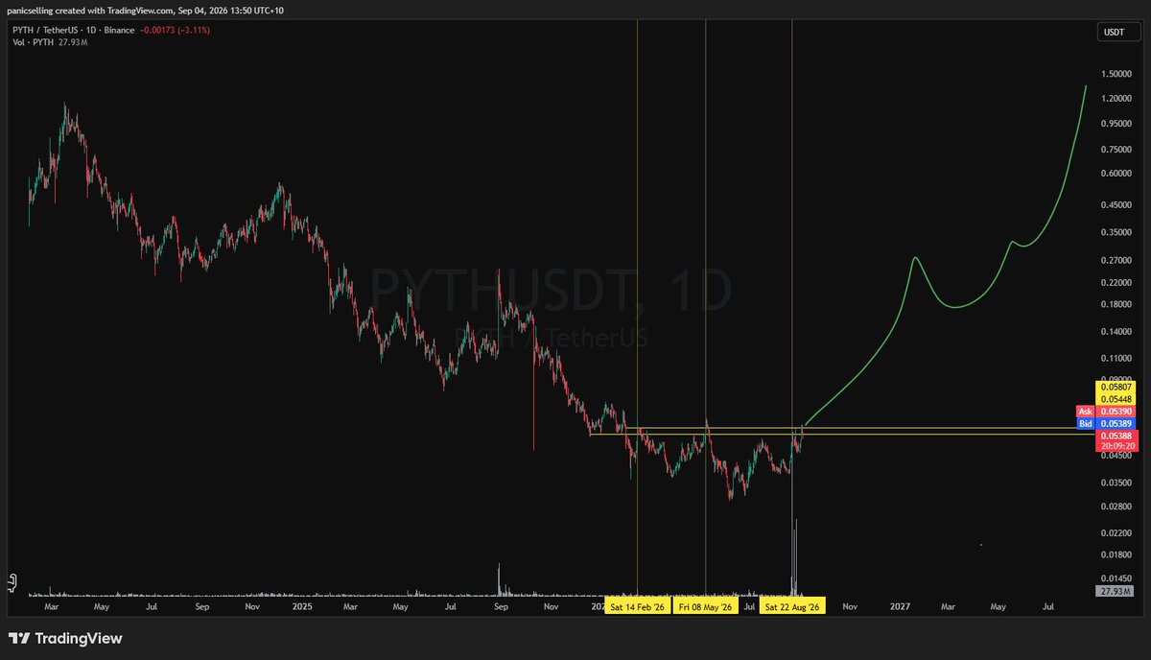Click the -0.00173 (-3.11%) change value
Screen dimensions: 1151x660
tap(176, 31)
